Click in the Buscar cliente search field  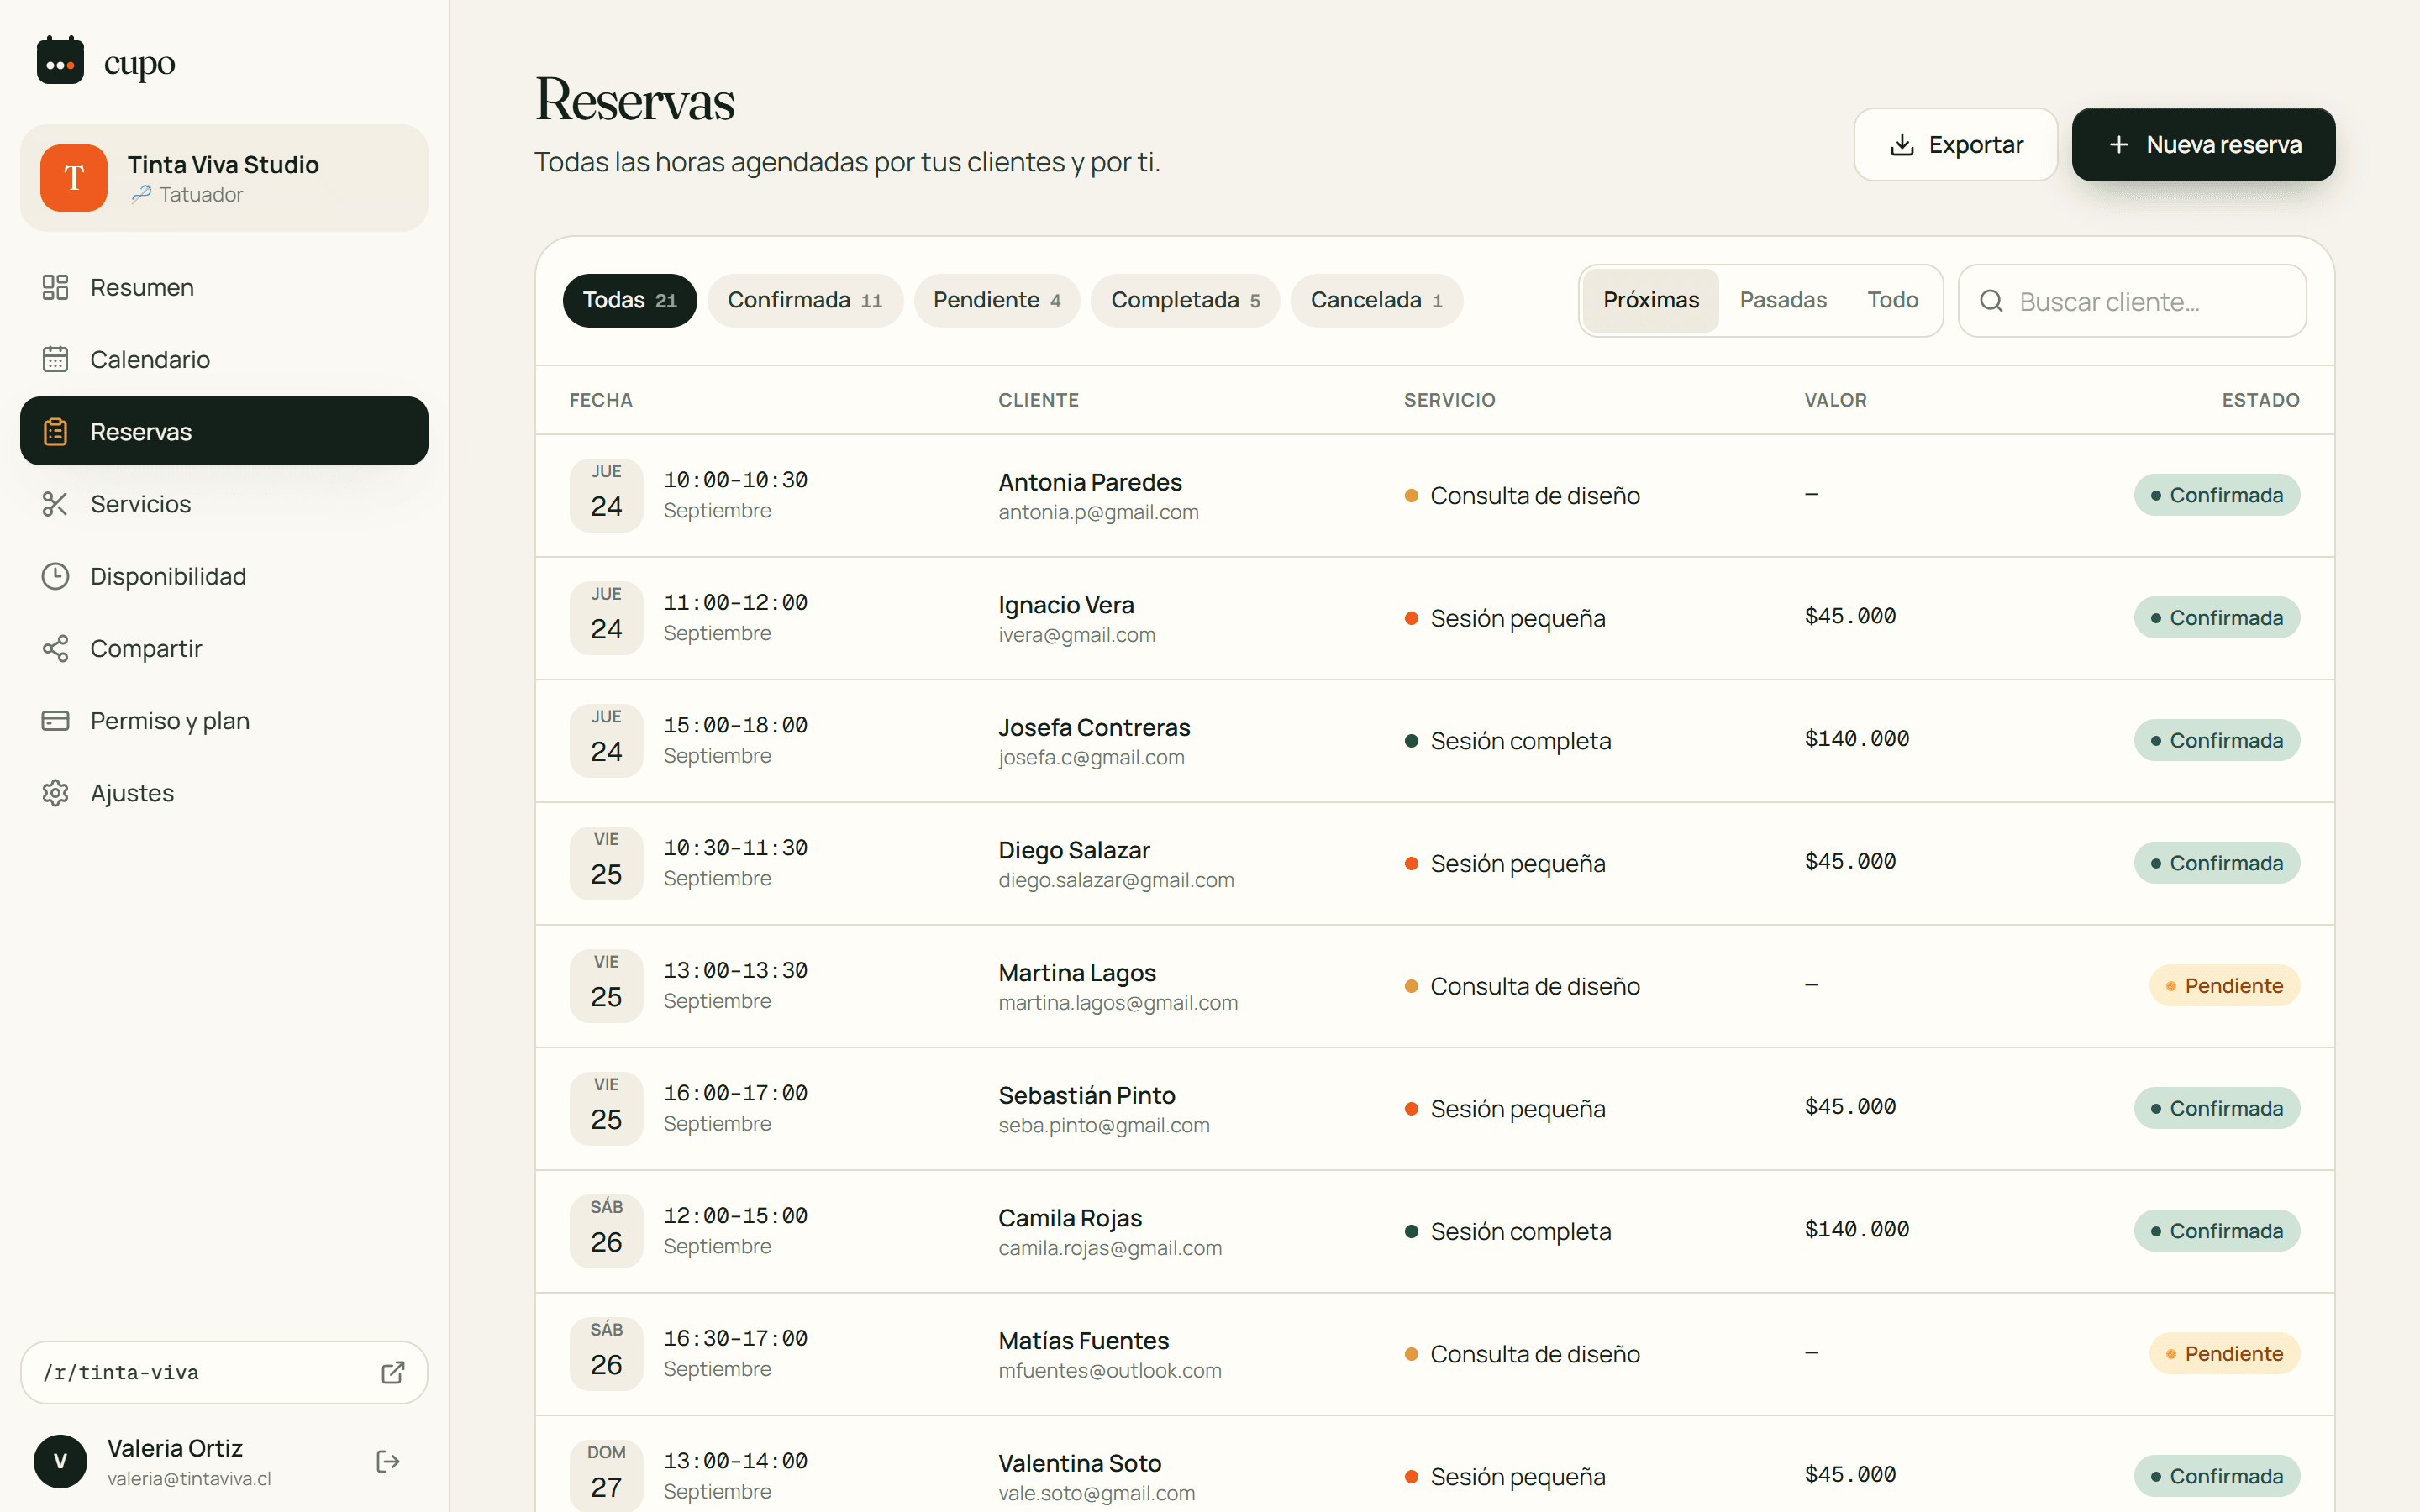click(2132, 301)
